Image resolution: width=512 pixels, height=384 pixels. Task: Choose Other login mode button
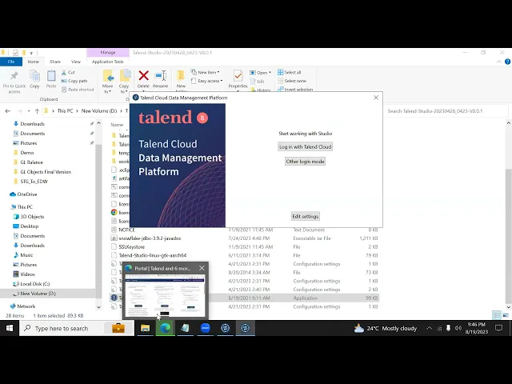[305, 162]
